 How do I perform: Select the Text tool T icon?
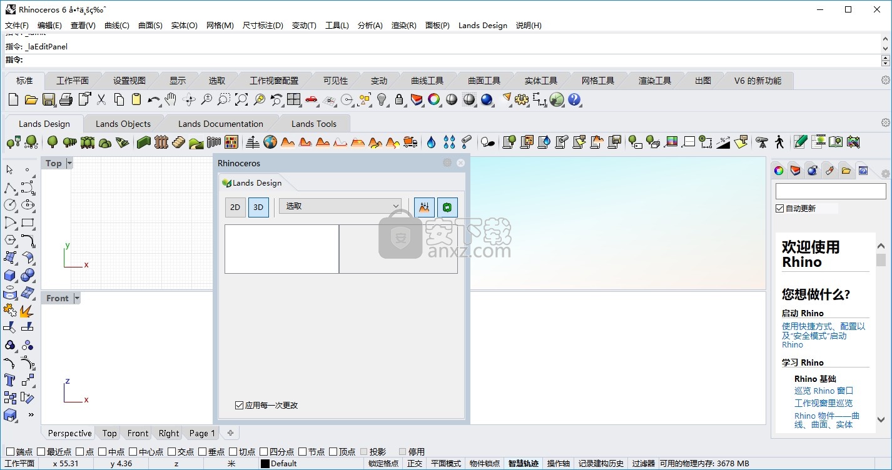tap(10, 380)
